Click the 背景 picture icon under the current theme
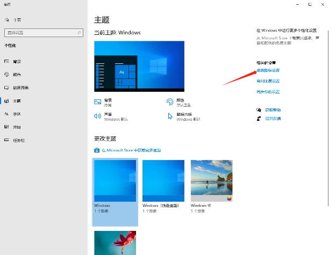Screen dimensions: 329x255 tap(98, 101)
